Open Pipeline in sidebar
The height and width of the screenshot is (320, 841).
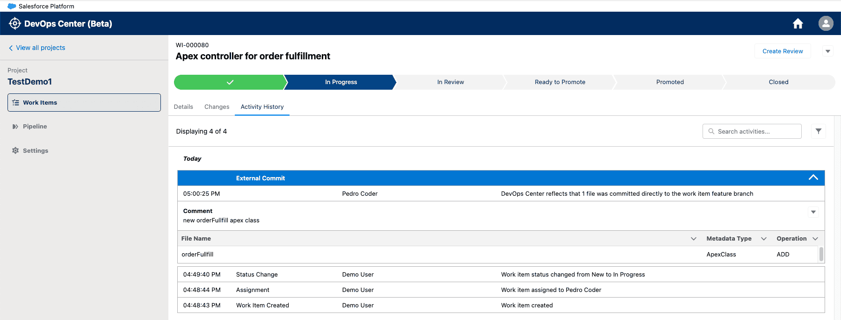click(35, 127)
